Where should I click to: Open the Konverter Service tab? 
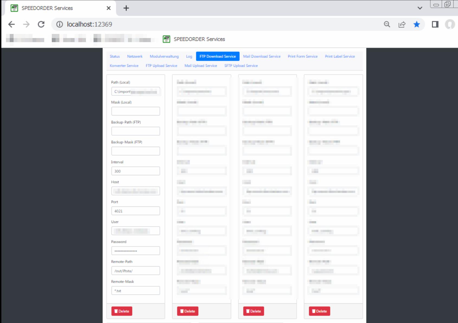pyautogui.click(x=124, y=66)
